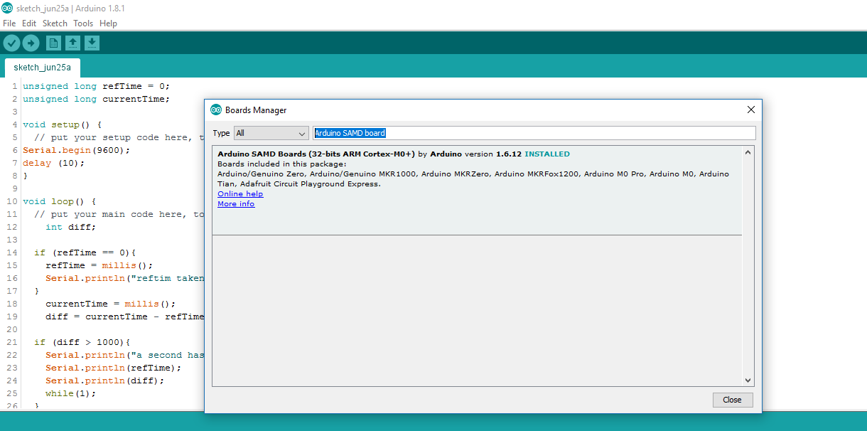Open the Sketch menu

(55, 23)
